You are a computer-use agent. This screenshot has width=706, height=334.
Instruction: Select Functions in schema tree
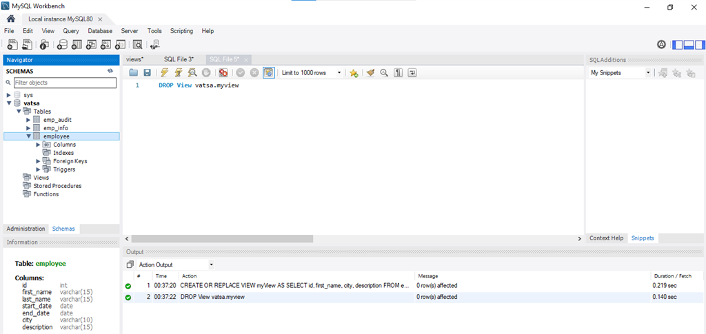click(x=46, y=194)
